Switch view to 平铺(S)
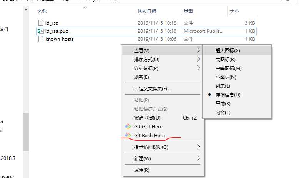This screenshot has width=299, height=178. tap(237, 103)
